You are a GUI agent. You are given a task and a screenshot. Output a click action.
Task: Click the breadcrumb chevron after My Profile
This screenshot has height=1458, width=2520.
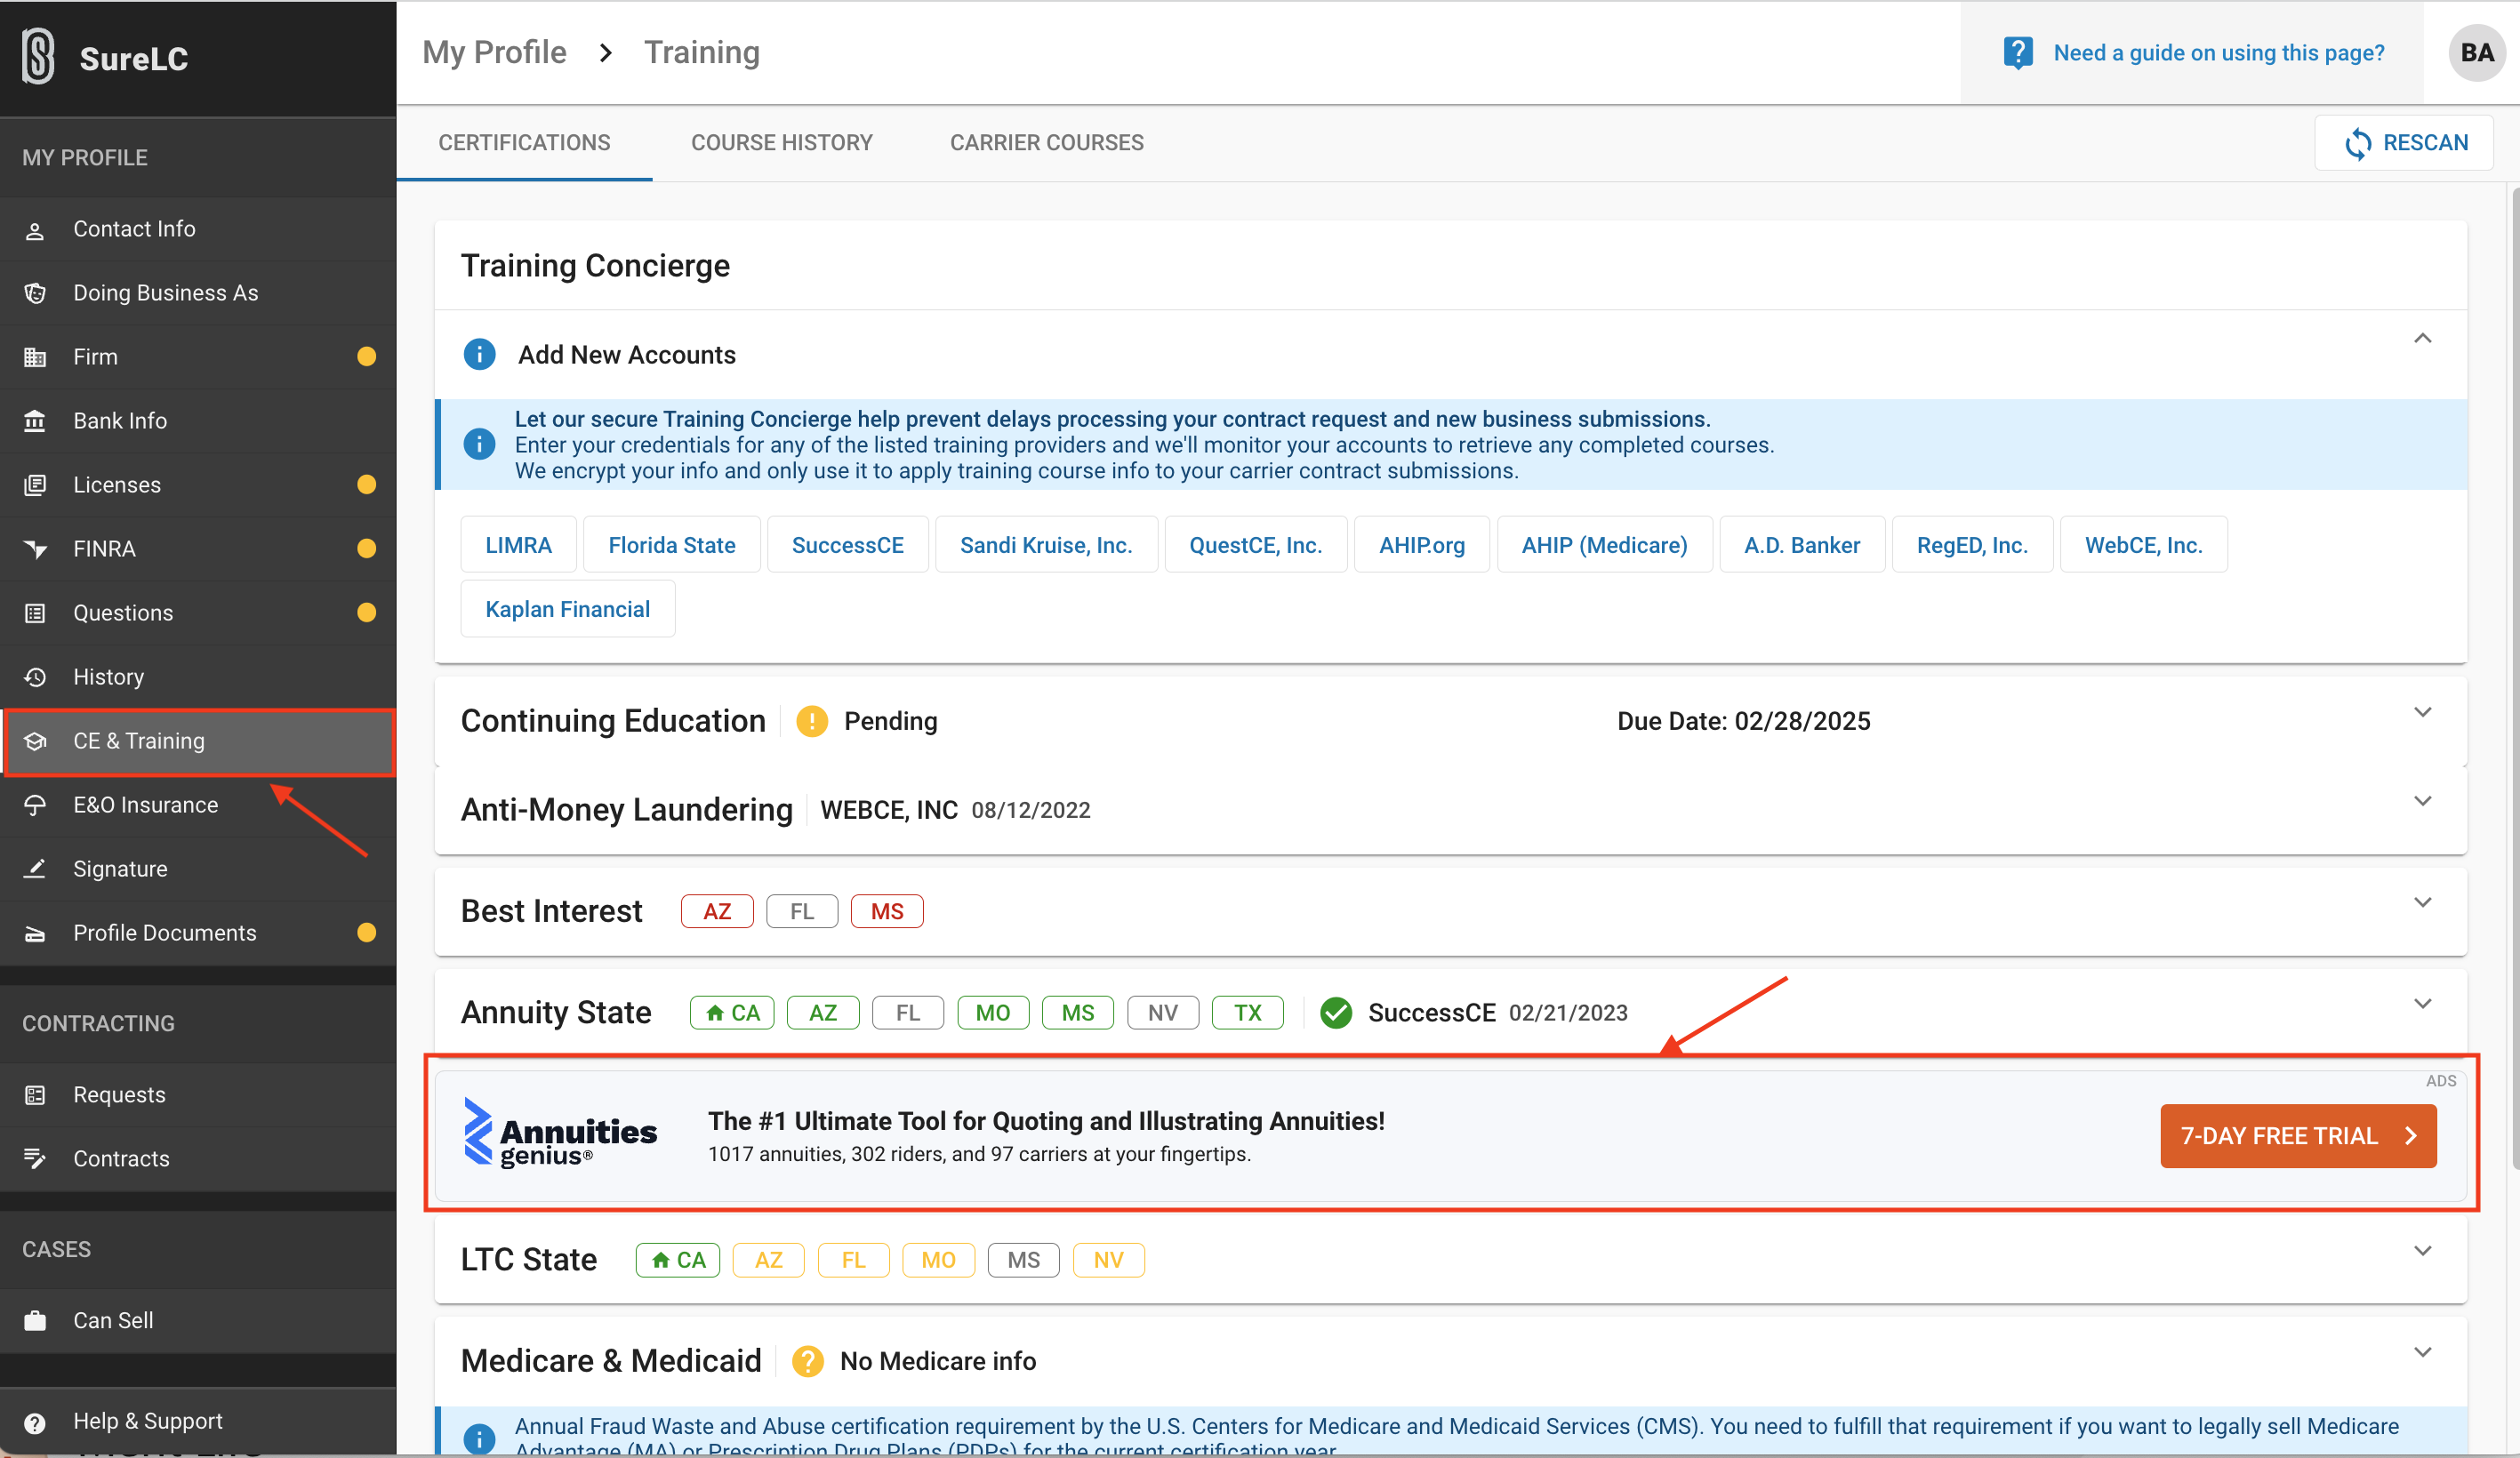(605, 53)
